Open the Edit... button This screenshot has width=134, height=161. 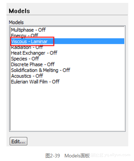pos(18,141)
